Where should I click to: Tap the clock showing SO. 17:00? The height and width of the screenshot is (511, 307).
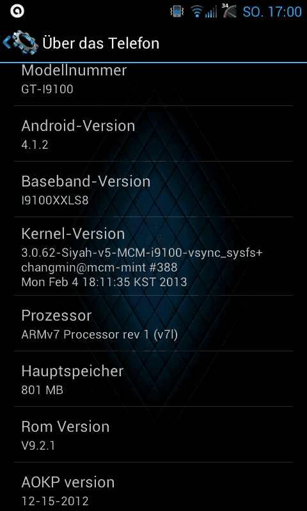pos(272,11)
